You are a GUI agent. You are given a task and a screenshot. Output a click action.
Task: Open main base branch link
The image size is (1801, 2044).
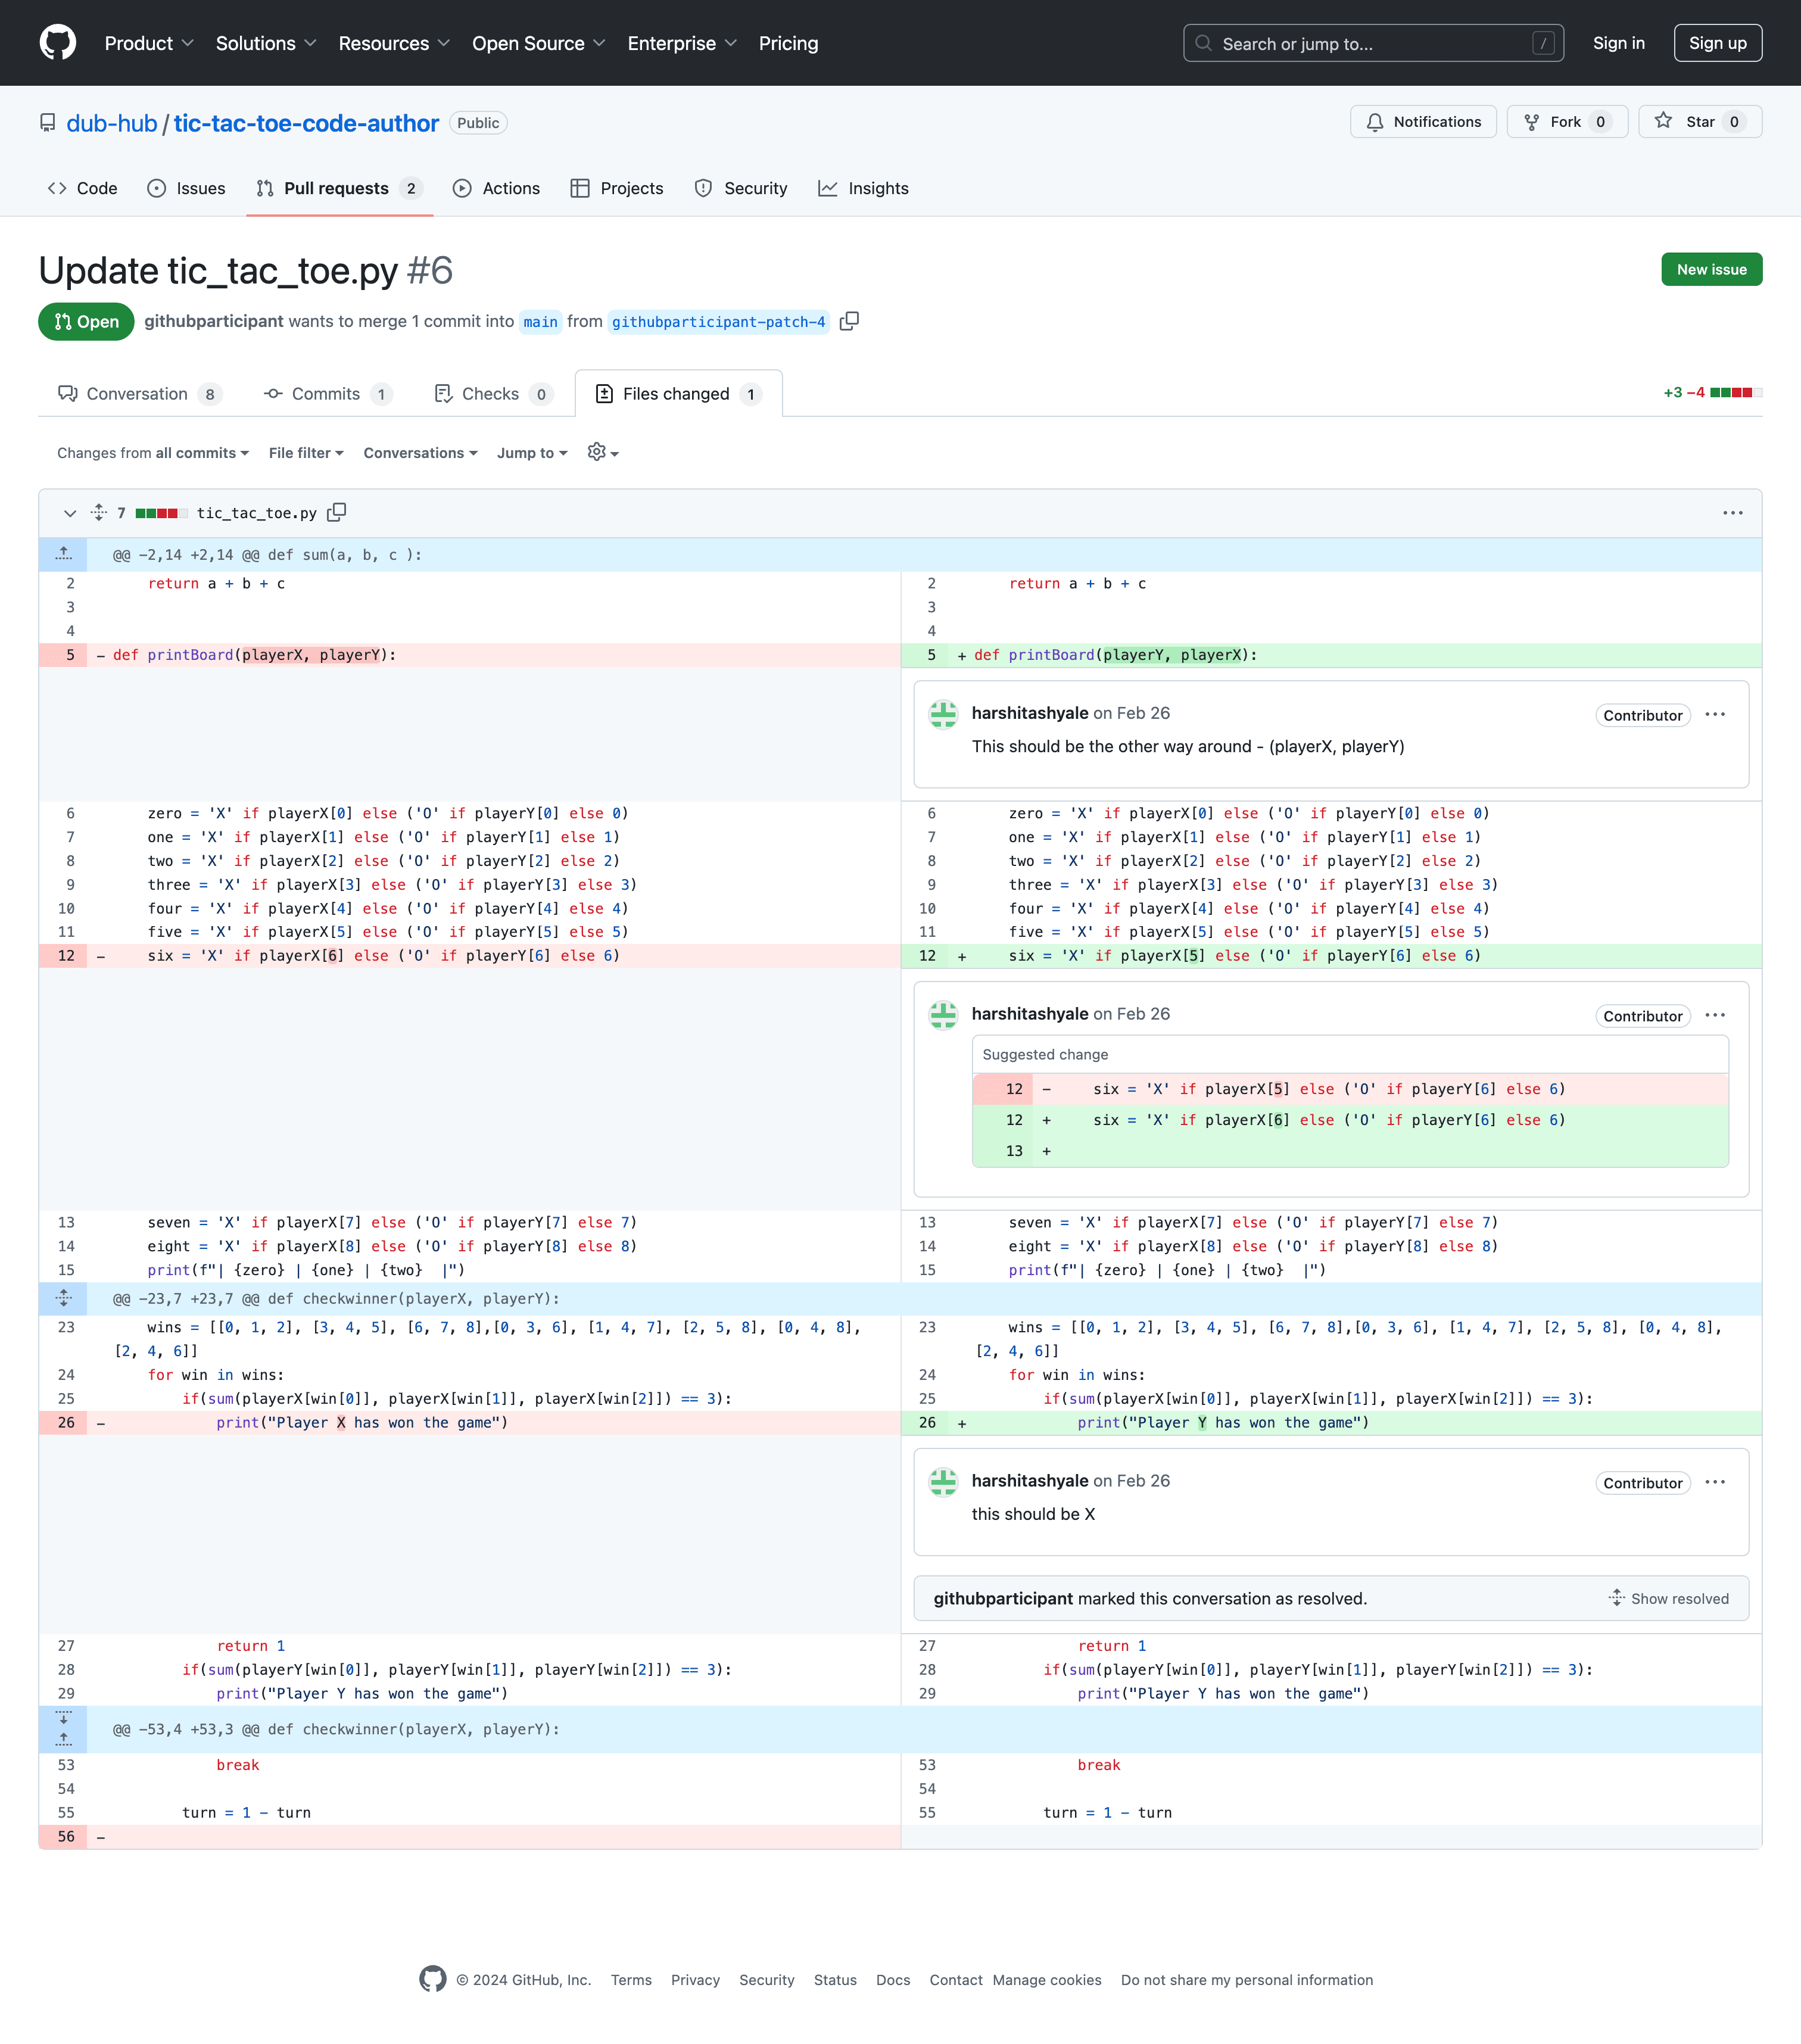540,322
